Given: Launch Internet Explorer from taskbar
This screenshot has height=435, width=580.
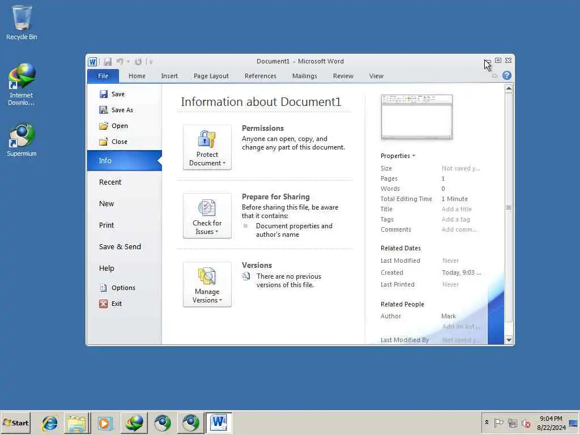Looking at the screenshot, I should (50, 423).
